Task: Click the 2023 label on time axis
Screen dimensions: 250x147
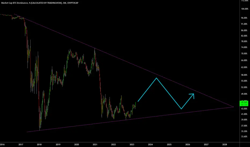Action: pyautogui.click(x=132, y=144)
